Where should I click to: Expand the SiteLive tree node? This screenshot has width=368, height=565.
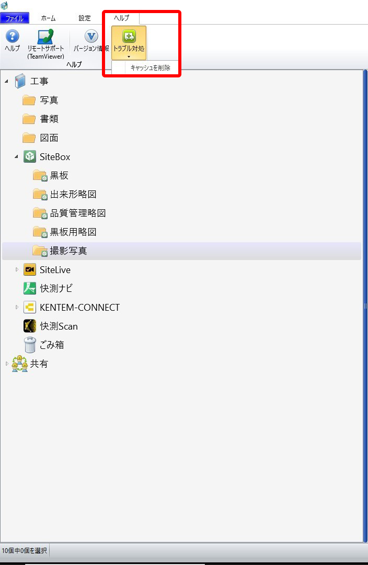point(17,269)
